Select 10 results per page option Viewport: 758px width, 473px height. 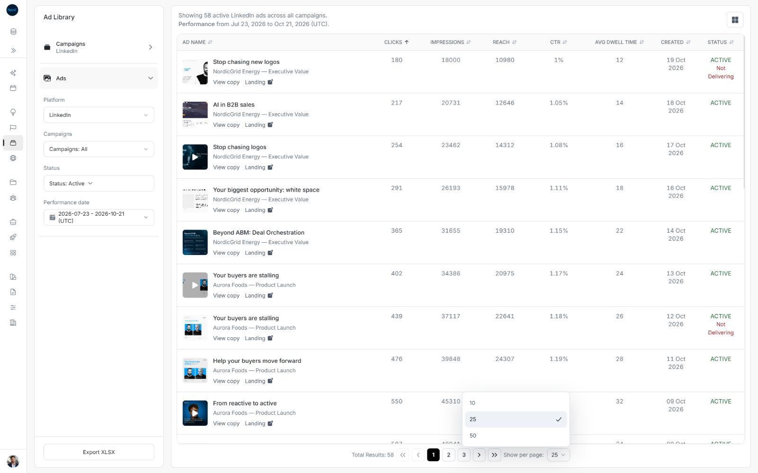pos(516,403)
